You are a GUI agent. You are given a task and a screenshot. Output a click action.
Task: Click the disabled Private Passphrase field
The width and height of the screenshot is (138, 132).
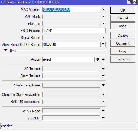coord(71,85)
